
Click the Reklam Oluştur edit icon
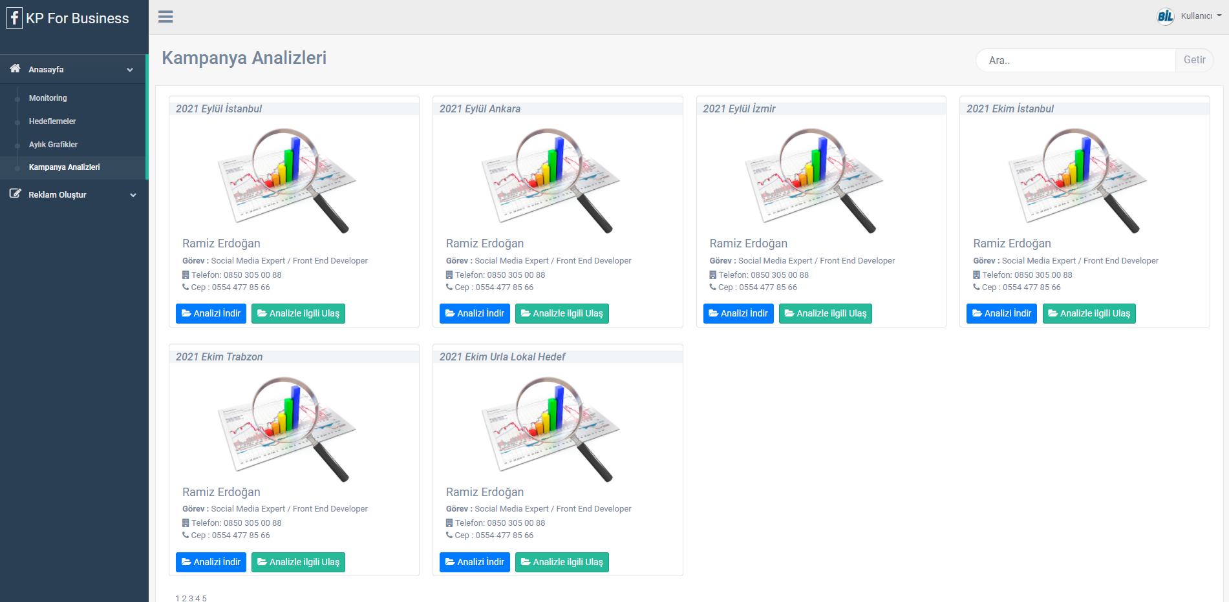pyautogui.click(x=15, y=194)
